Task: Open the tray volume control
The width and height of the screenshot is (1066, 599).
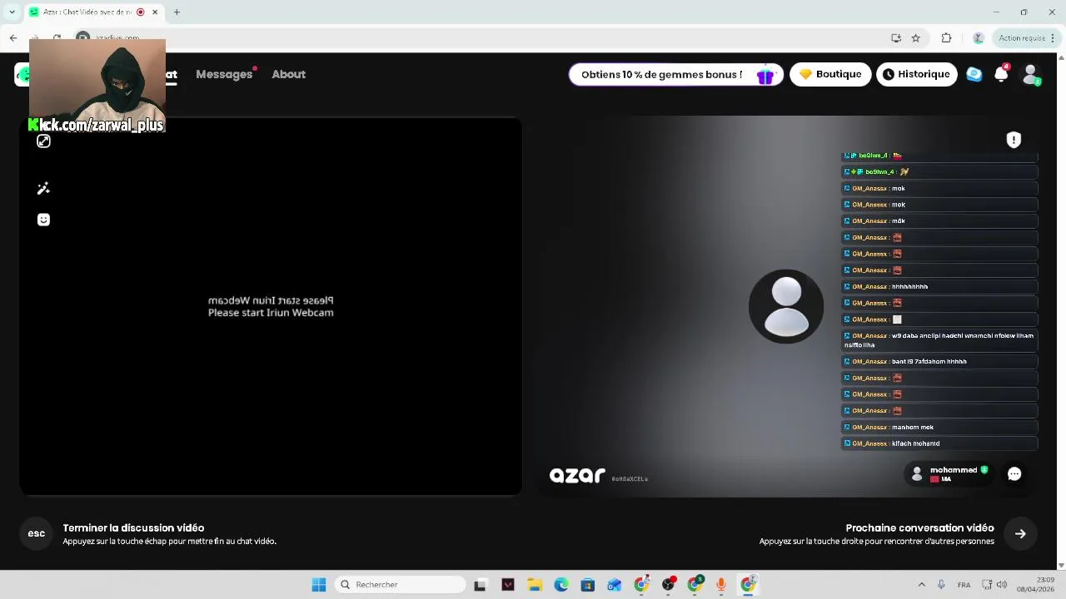Action: 1002,585
